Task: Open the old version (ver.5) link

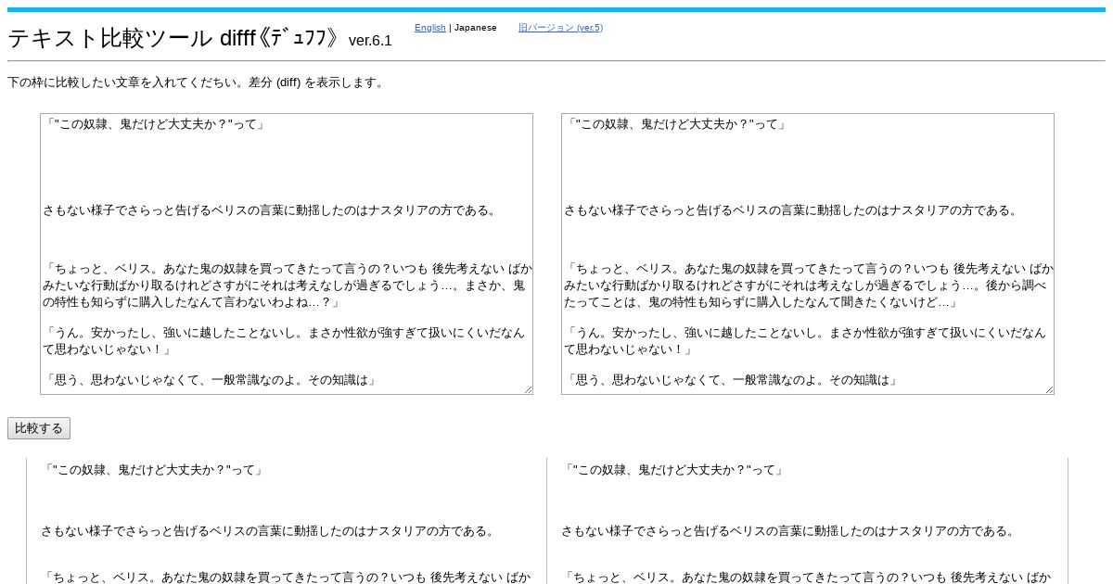Action: 560,28
